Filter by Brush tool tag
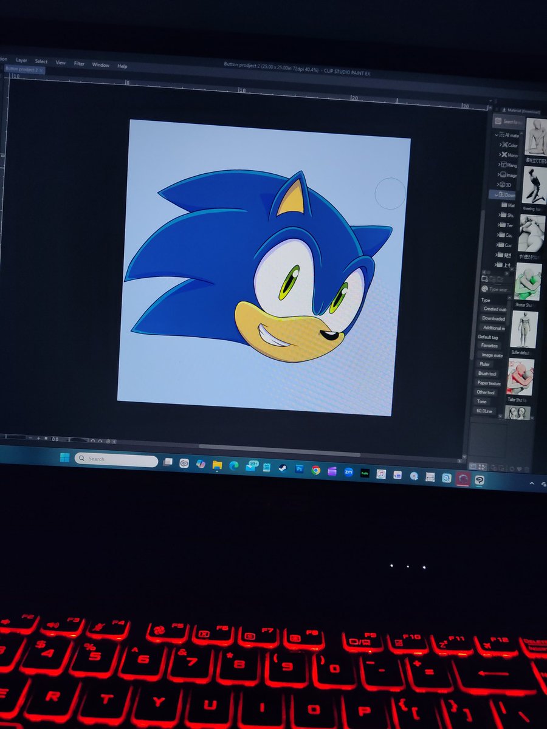This screenshot has height=729, width=547. [x=487, y=374]
